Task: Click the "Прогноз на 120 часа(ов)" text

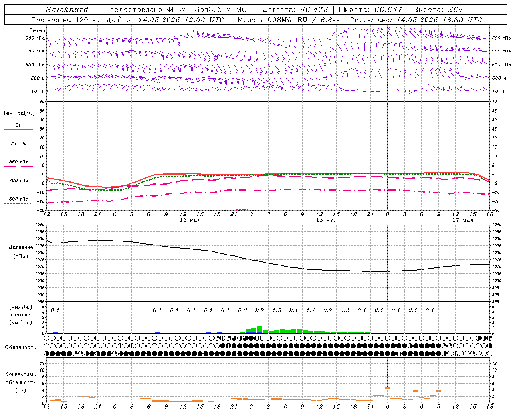Action: click(x=77, y=20)
